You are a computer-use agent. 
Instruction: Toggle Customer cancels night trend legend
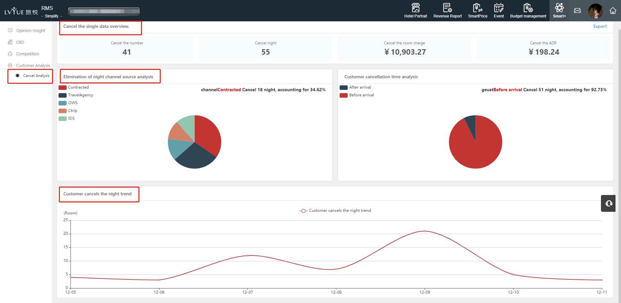point(335,211)
